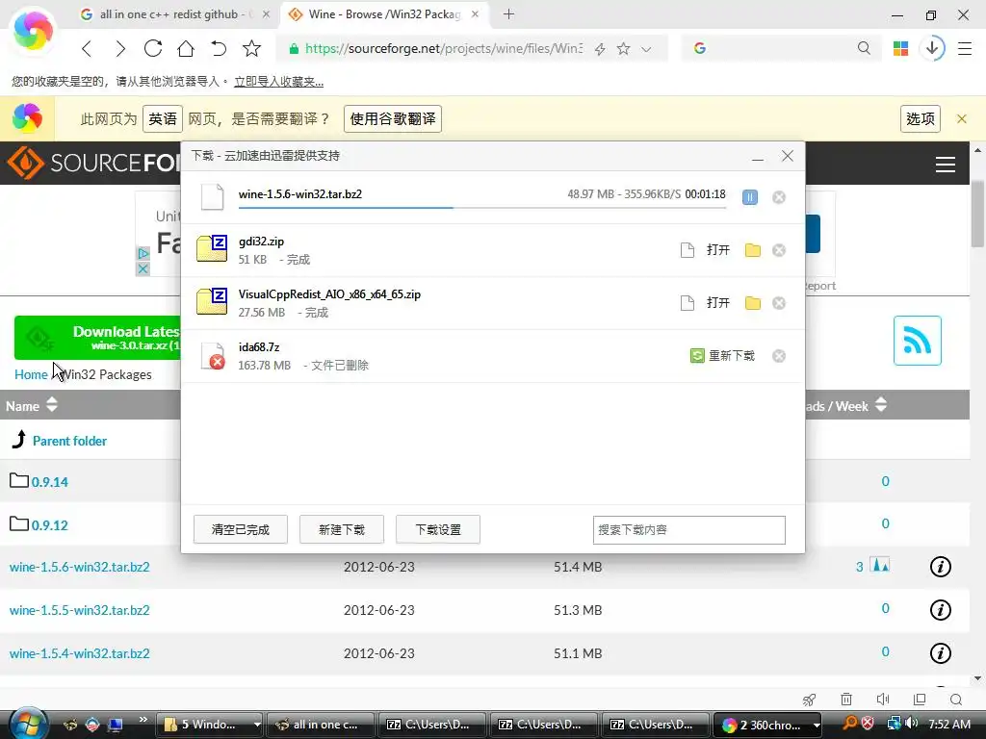This screenshot has height=739, width=986.
Task: Open the 0.9.12 folder
Action: click(x=50, y=525)
